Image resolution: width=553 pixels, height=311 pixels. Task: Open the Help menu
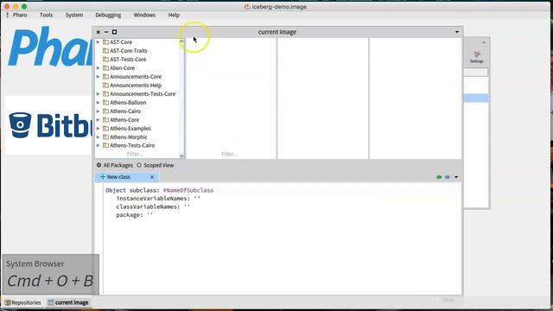(174, 15)
